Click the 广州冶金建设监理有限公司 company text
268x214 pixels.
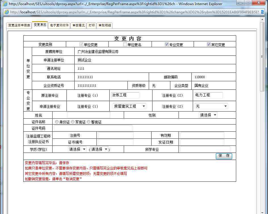(x=98, y=52)
